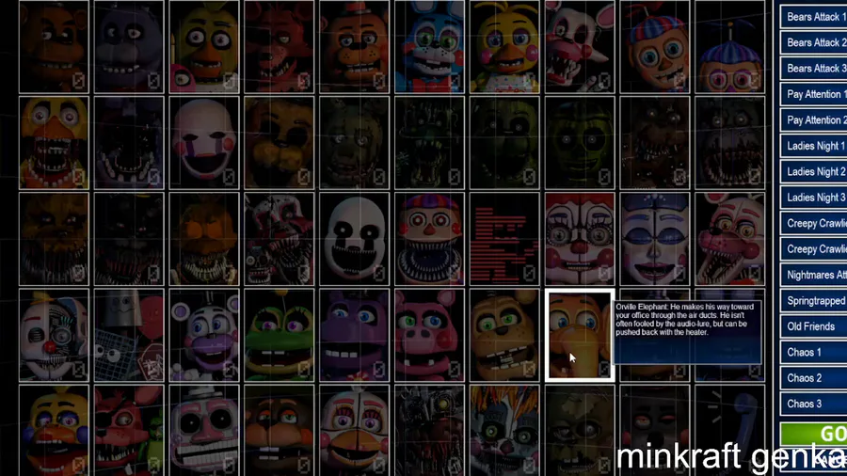Select Phantom Freddy portrait
847x476 pixels.
[x=504, y=143]
